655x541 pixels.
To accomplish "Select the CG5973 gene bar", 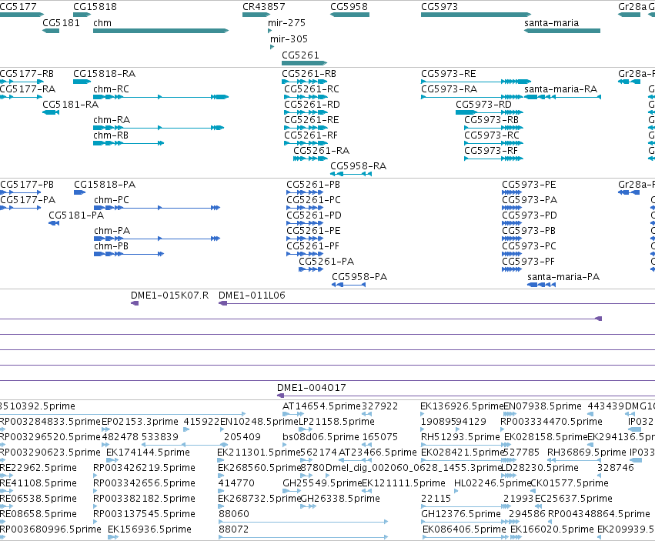I will click(x=476, y=15).
